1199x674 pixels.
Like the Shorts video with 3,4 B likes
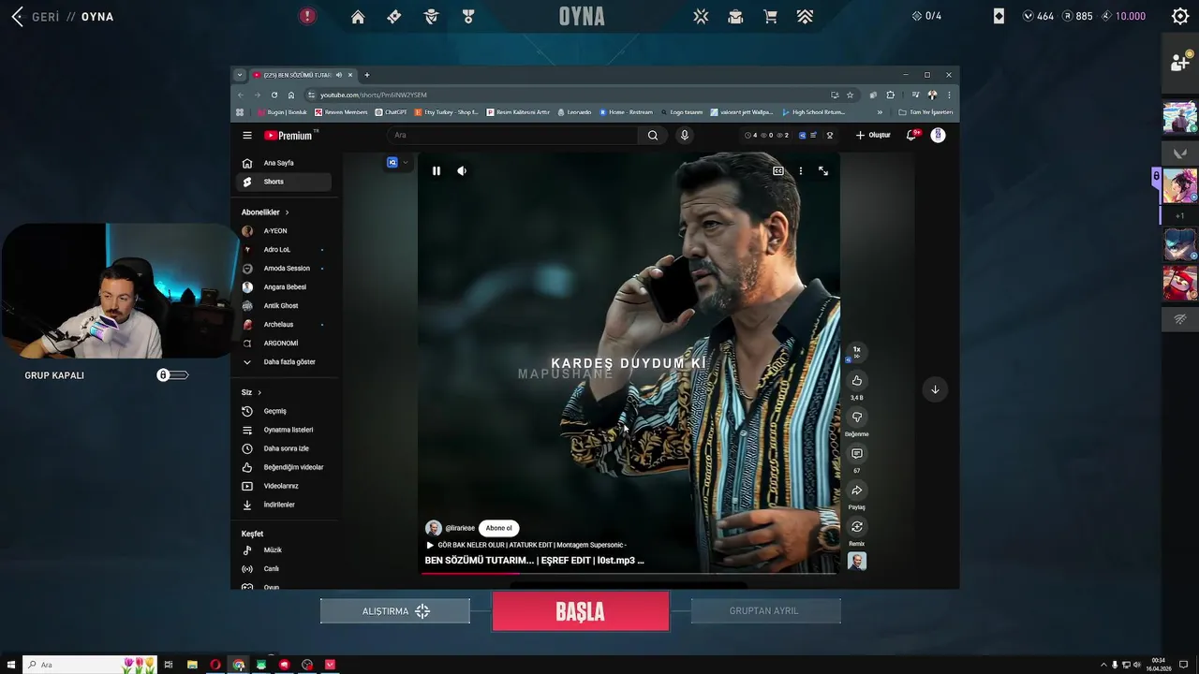click(856, 380)
